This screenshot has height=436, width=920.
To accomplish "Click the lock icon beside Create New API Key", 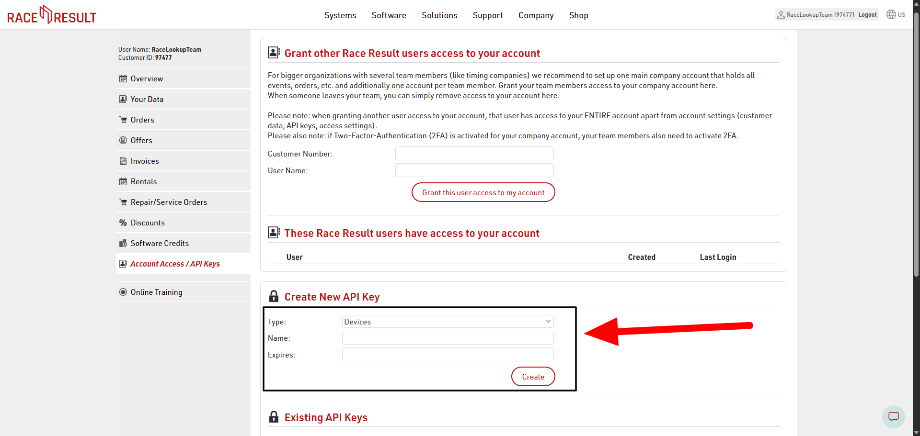I will click(x=274, y=296).
